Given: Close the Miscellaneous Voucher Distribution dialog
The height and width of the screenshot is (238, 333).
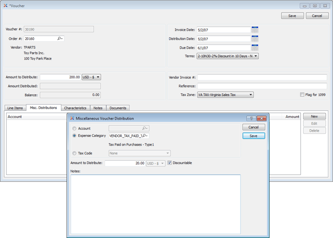Looking at the screenshot, I should coord(262,118).
